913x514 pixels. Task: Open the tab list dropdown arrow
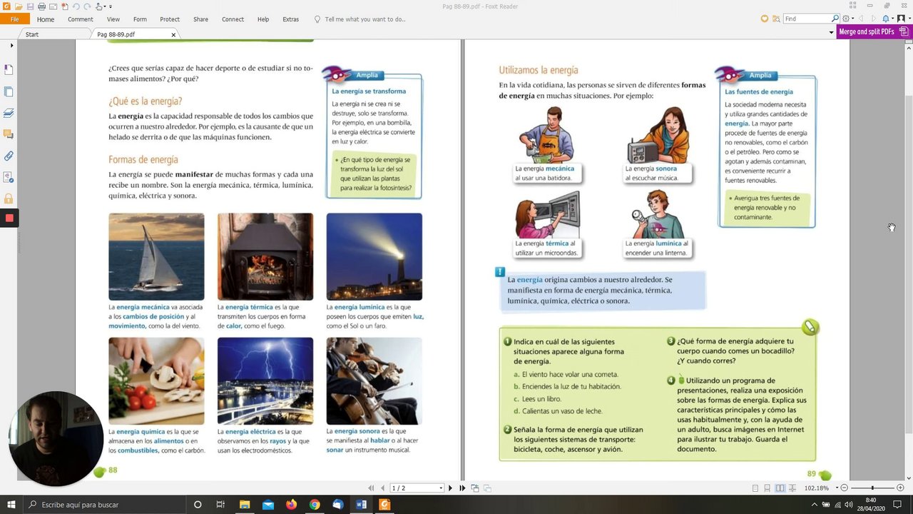click(831, 32)
